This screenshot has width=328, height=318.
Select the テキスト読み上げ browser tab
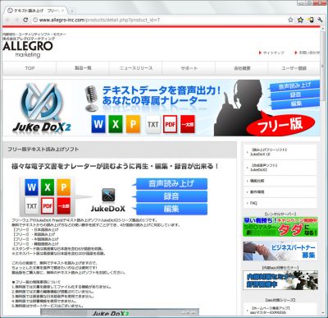pos(35,11)
